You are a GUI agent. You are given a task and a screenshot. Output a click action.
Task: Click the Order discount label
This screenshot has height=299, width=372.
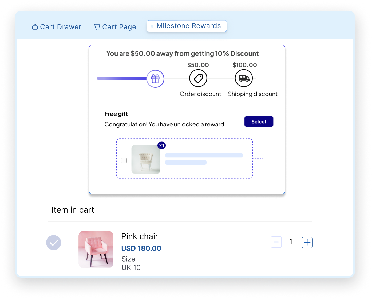tap(200, 94)
